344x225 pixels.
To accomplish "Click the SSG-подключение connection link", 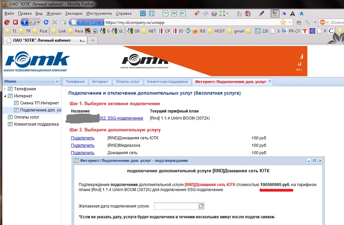I will [121, 118].
